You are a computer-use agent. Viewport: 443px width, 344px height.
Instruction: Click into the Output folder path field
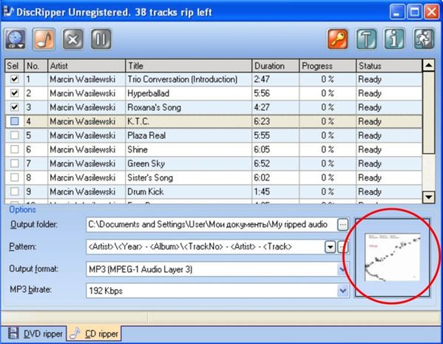(x=212, y=225)
